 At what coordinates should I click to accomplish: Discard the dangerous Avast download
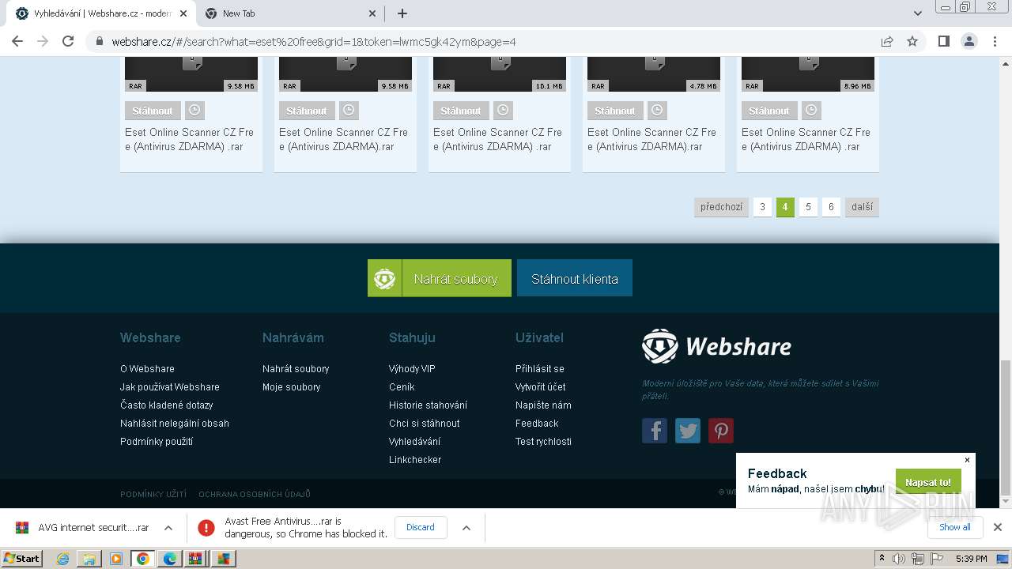(x=421, y=527)
